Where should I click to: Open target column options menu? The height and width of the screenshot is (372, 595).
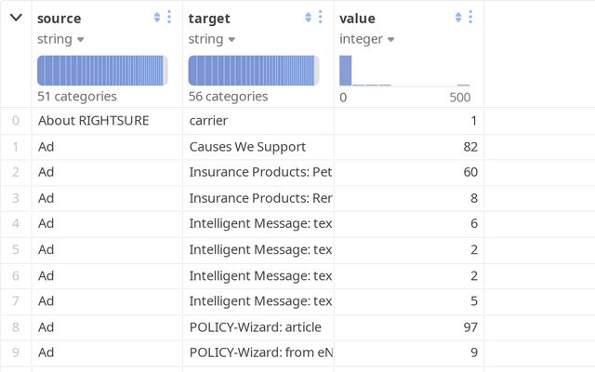coord(320,18)
